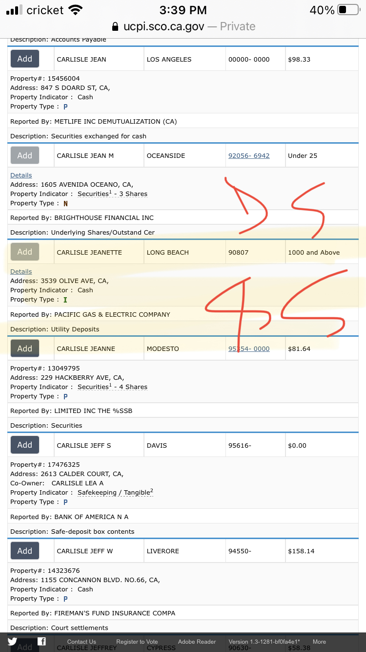
Task: Select DAVIS city cell
Action: point(184,445)
